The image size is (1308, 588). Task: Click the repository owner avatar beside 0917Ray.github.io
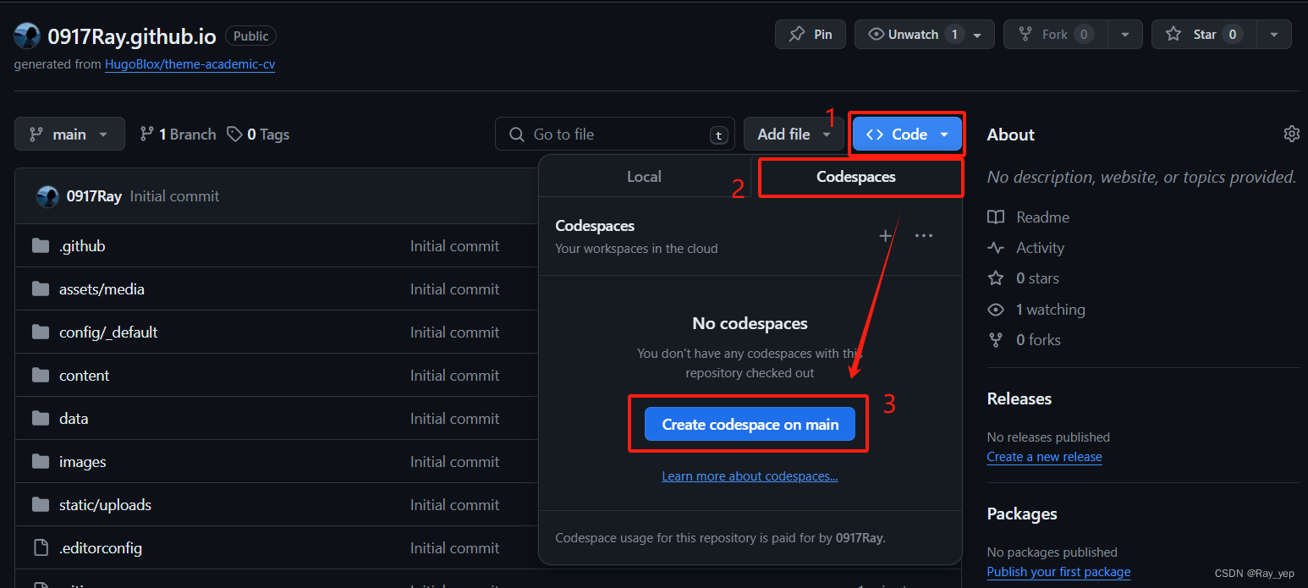[x=27, y=36]
